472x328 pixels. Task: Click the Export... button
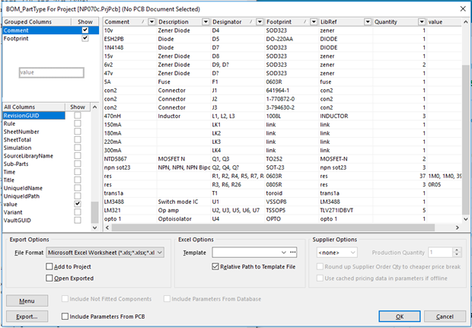coord(27,315)
